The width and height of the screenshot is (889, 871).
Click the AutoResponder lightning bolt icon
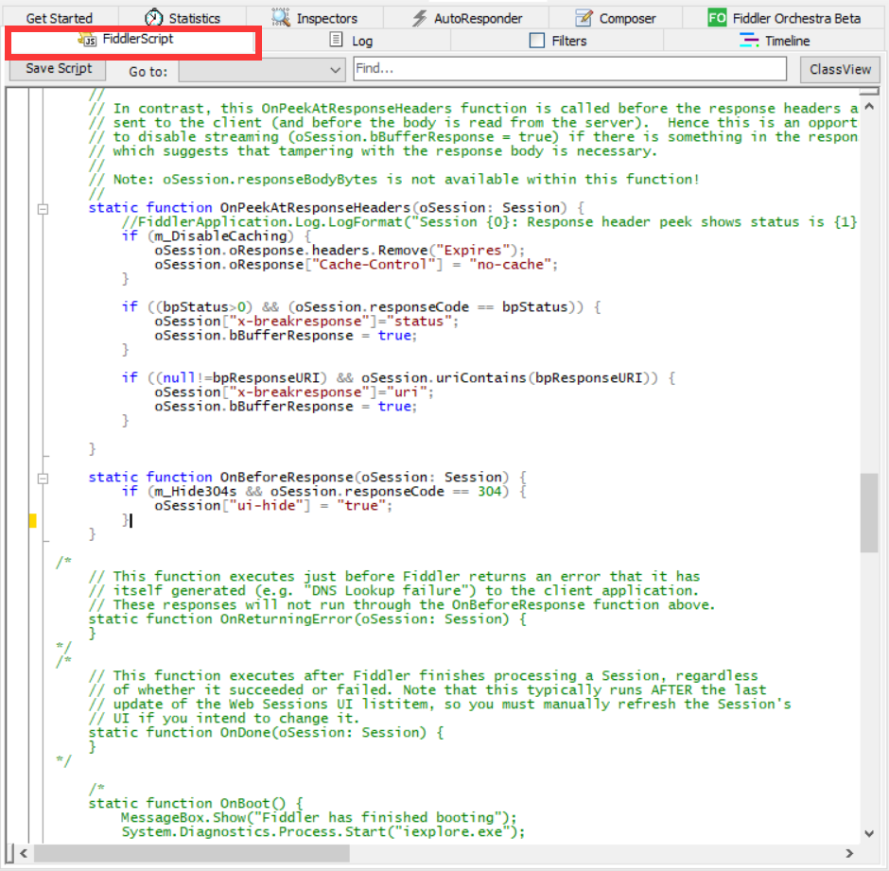(x=419, y=18)
